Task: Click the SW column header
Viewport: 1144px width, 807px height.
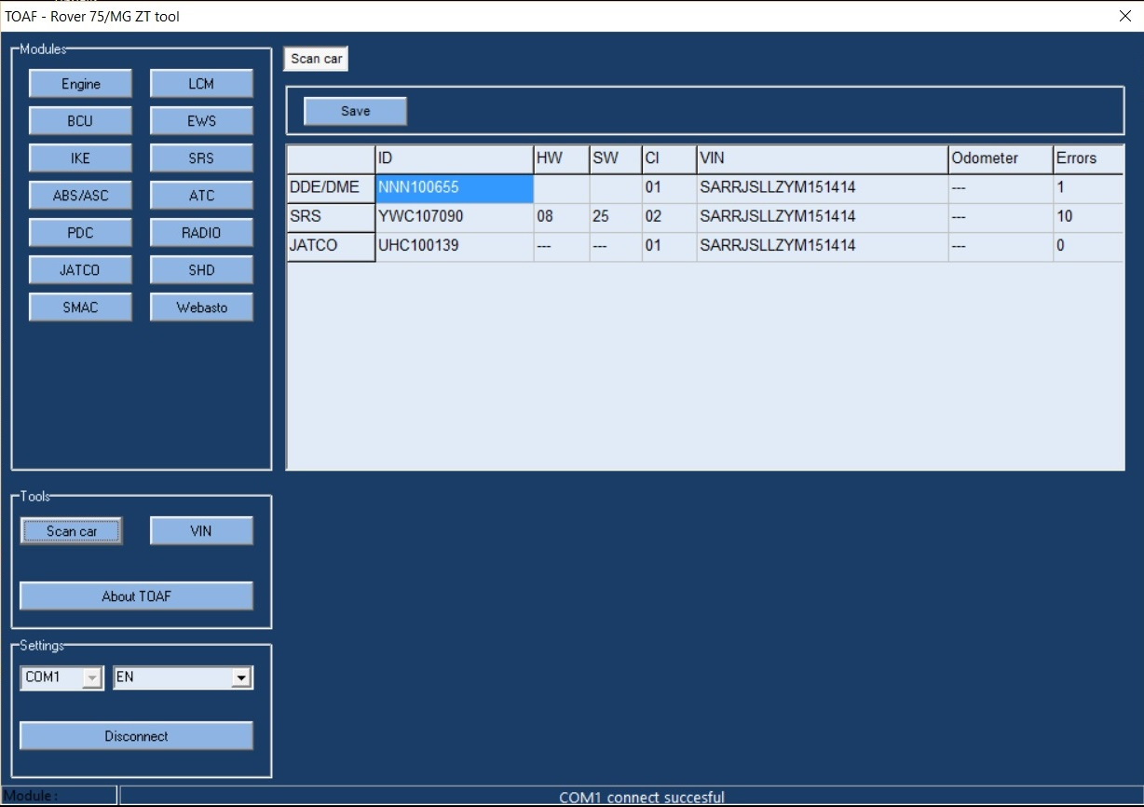Action: click(616, 158)
